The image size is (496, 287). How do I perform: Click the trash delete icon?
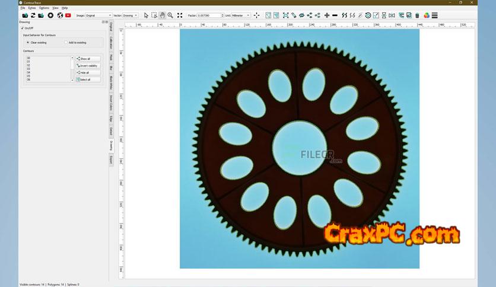[417, 15]
